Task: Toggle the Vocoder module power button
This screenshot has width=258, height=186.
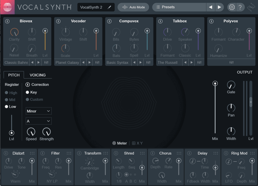Action: [x=58, y=21]
